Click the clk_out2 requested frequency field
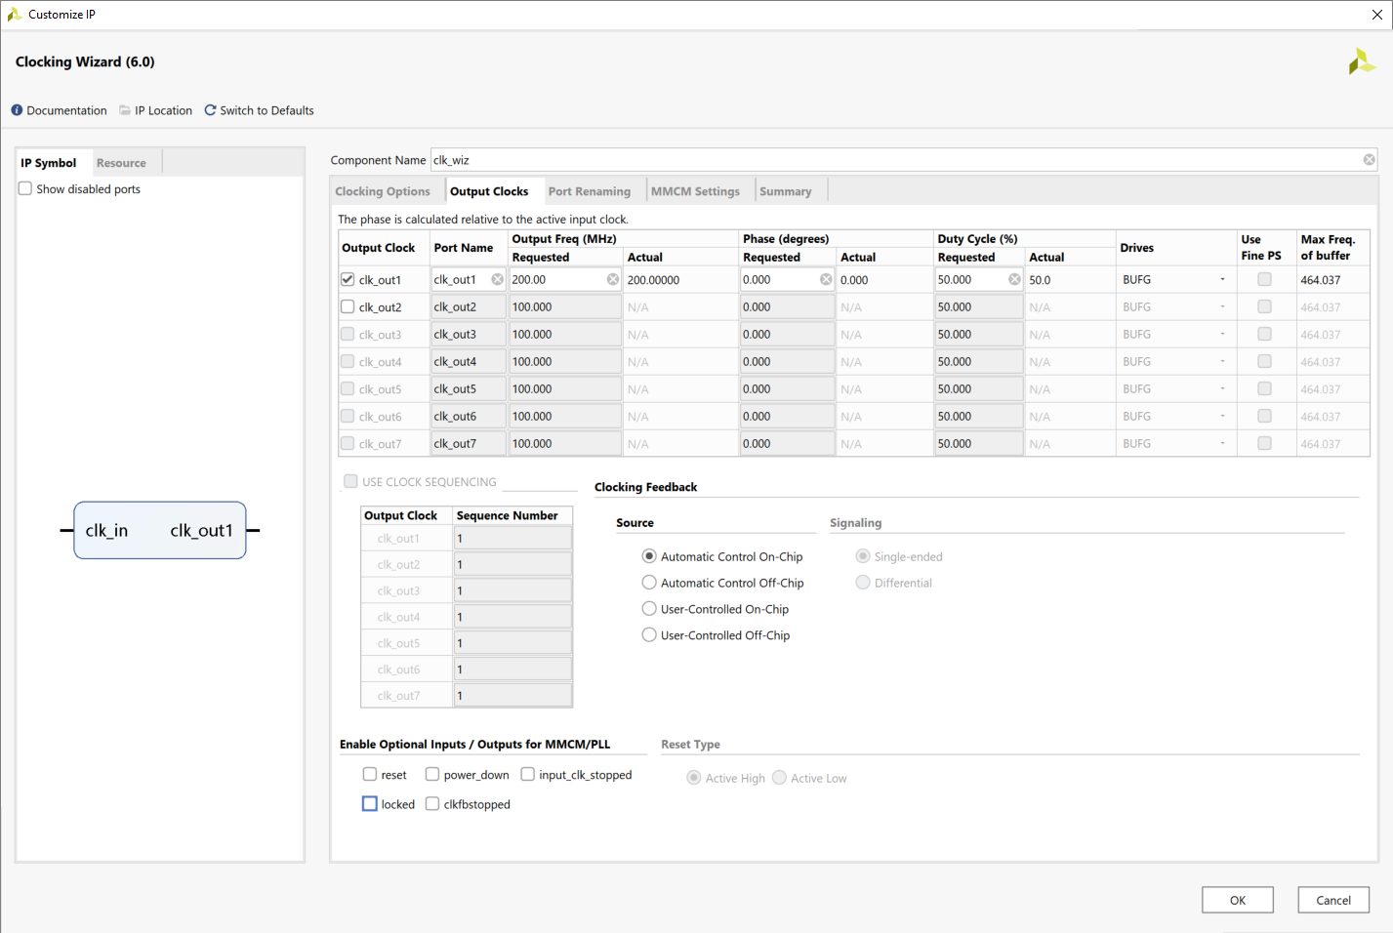 coord(565,306)
